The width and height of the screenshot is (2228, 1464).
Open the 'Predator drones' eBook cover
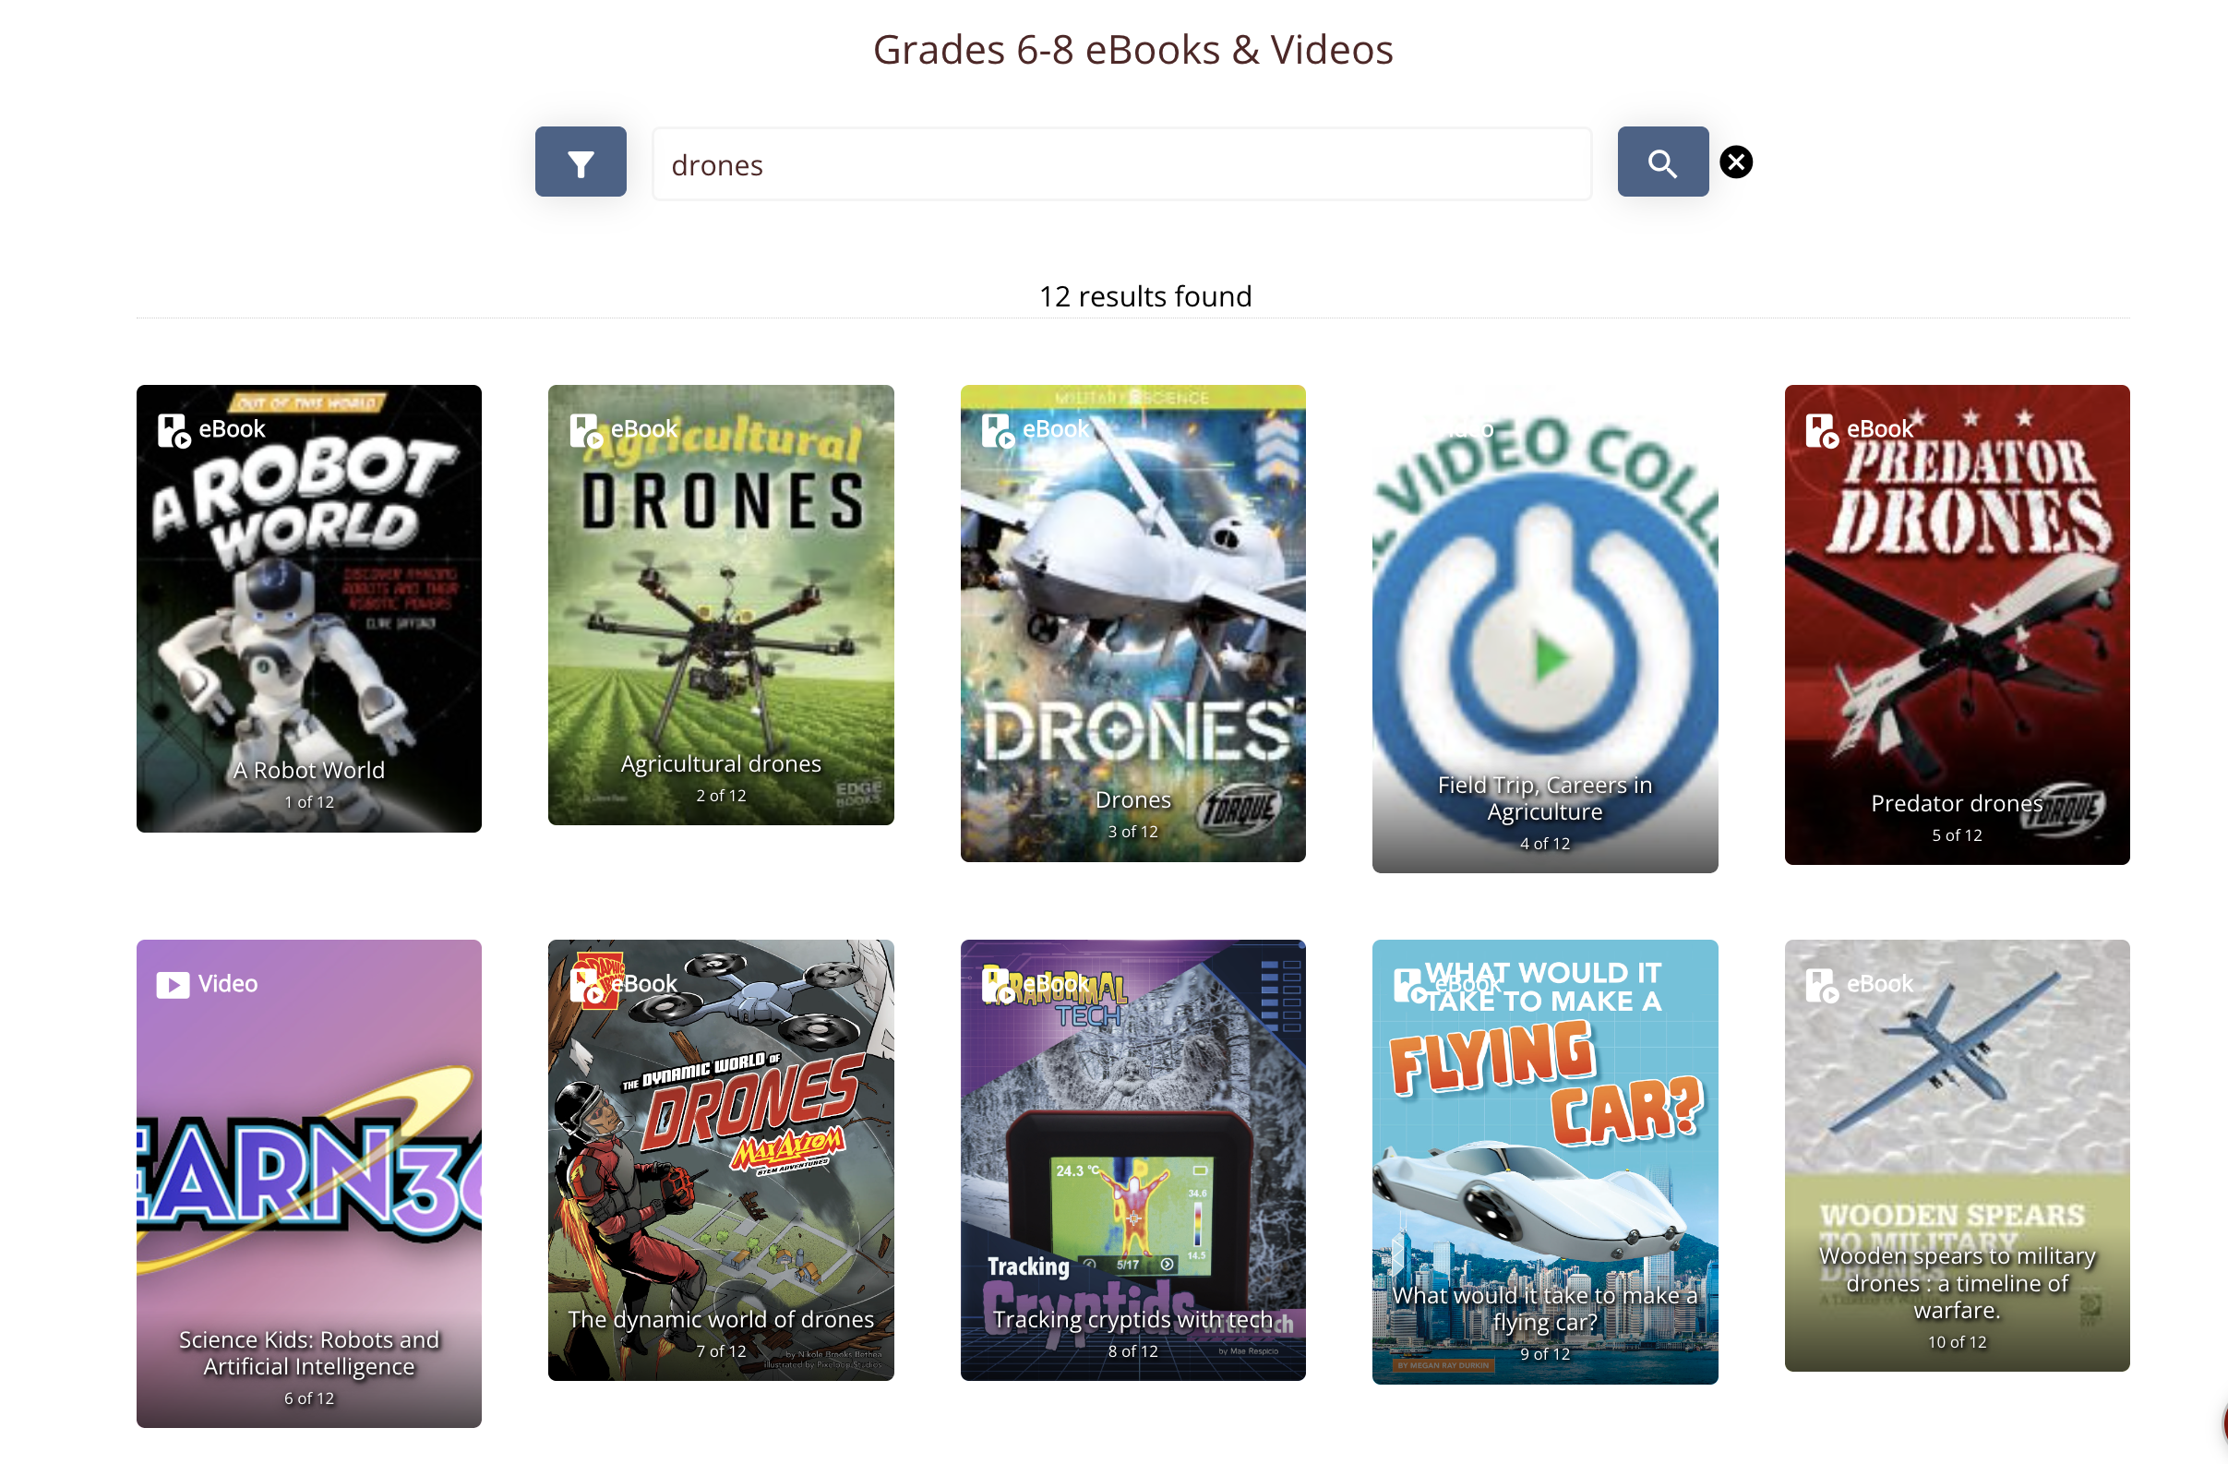pyautogui.click(x=1957, y=624)
